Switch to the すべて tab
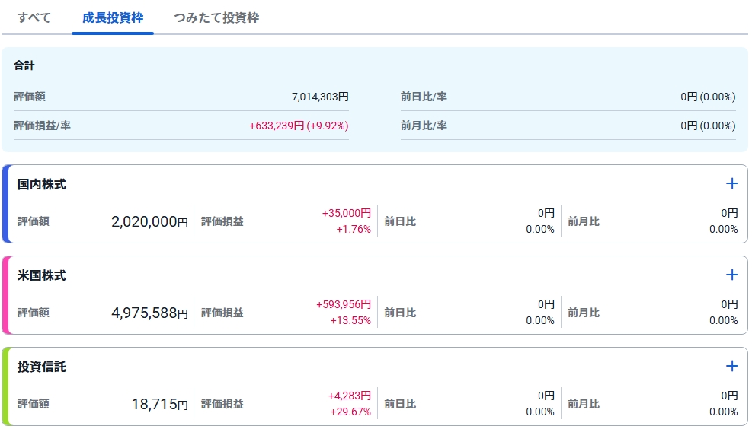 click(x=34, y=17)
